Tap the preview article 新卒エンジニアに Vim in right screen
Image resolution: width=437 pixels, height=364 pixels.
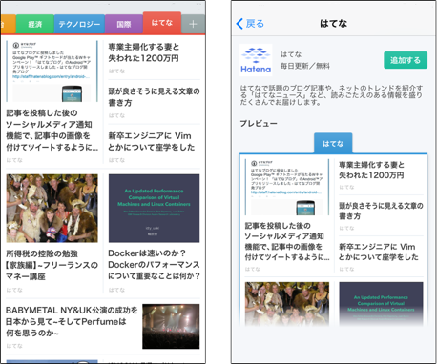click(379, 252)
